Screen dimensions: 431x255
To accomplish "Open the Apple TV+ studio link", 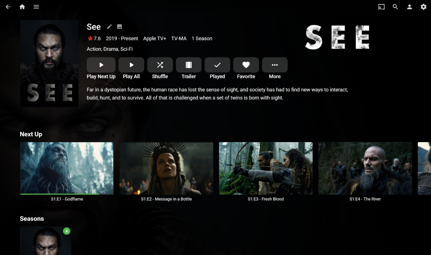I will [155, 38].
